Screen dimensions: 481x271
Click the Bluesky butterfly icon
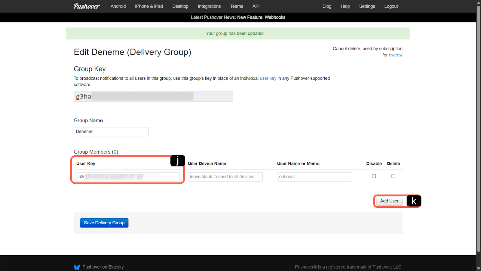[x=77, y=267]
